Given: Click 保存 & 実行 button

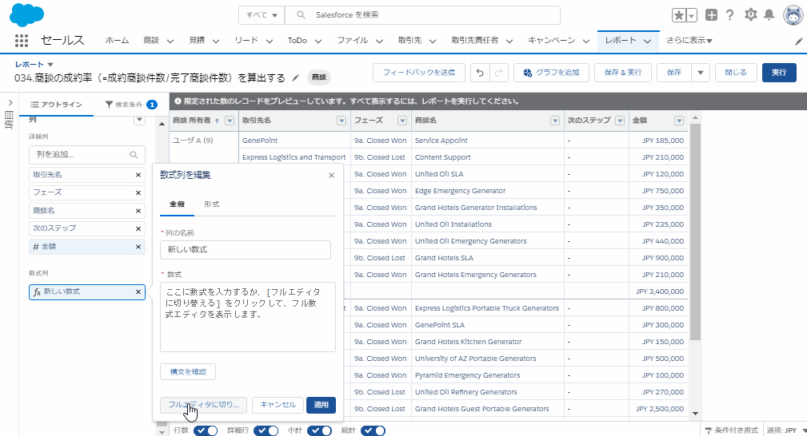Looking at the screenshot, I should coord(623,73).
